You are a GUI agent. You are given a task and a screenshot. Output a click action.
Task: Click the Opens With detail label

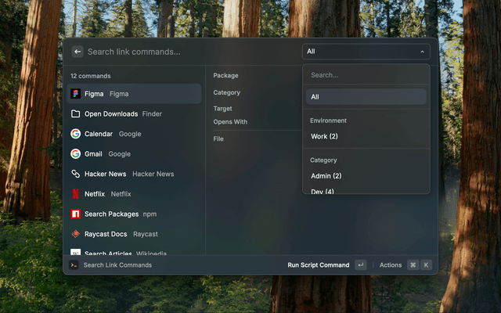(230, 122)
